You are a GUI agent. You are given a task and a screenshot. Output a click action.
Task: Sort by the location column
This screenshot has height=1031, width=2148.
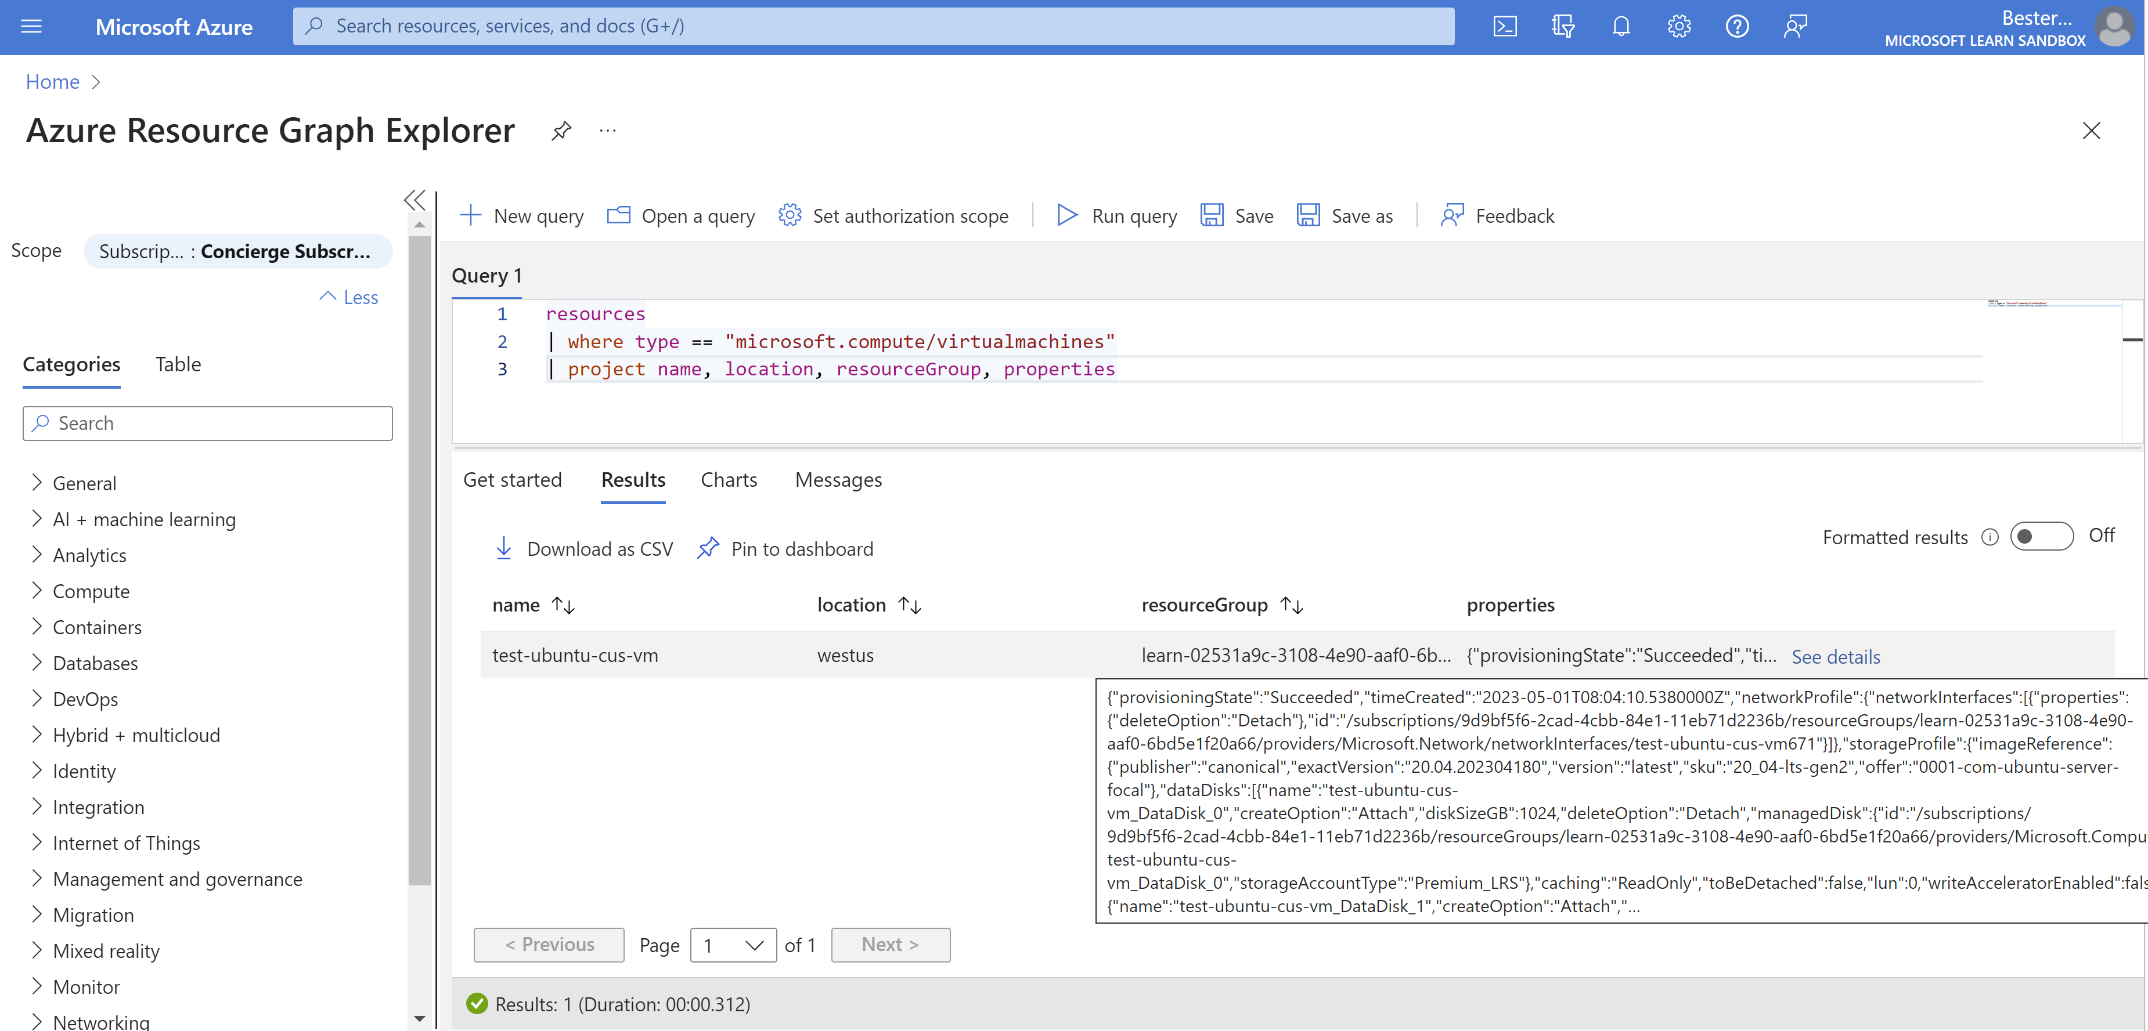click(x=869, y=605)
